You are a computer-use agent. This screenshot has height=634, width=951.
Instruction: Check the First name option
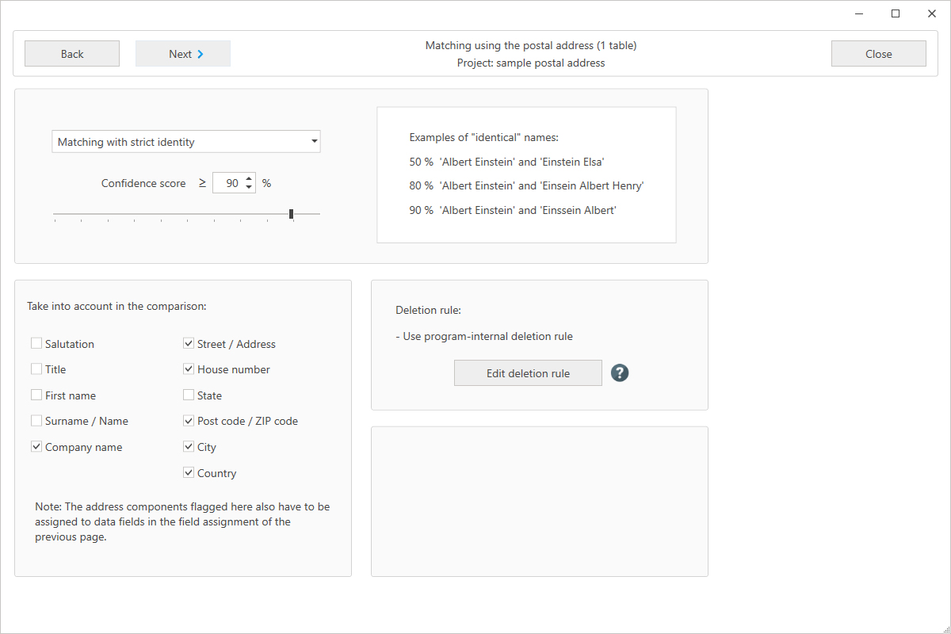click(x=36, y=394)
